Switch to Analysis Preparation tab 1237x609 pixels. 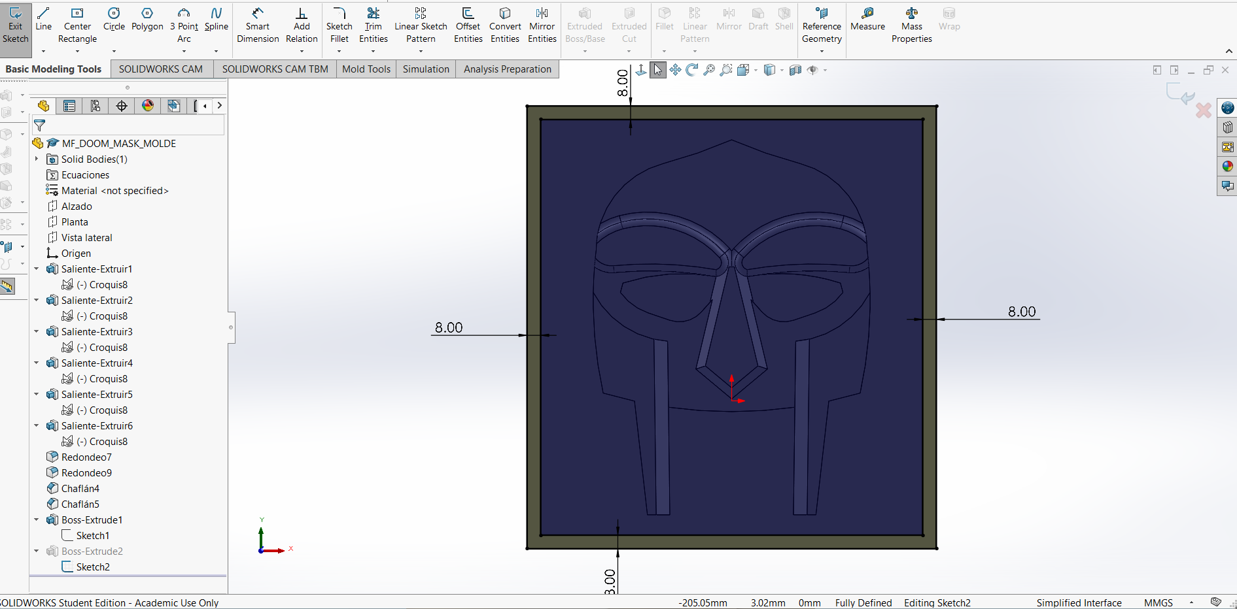coord(508,69)
